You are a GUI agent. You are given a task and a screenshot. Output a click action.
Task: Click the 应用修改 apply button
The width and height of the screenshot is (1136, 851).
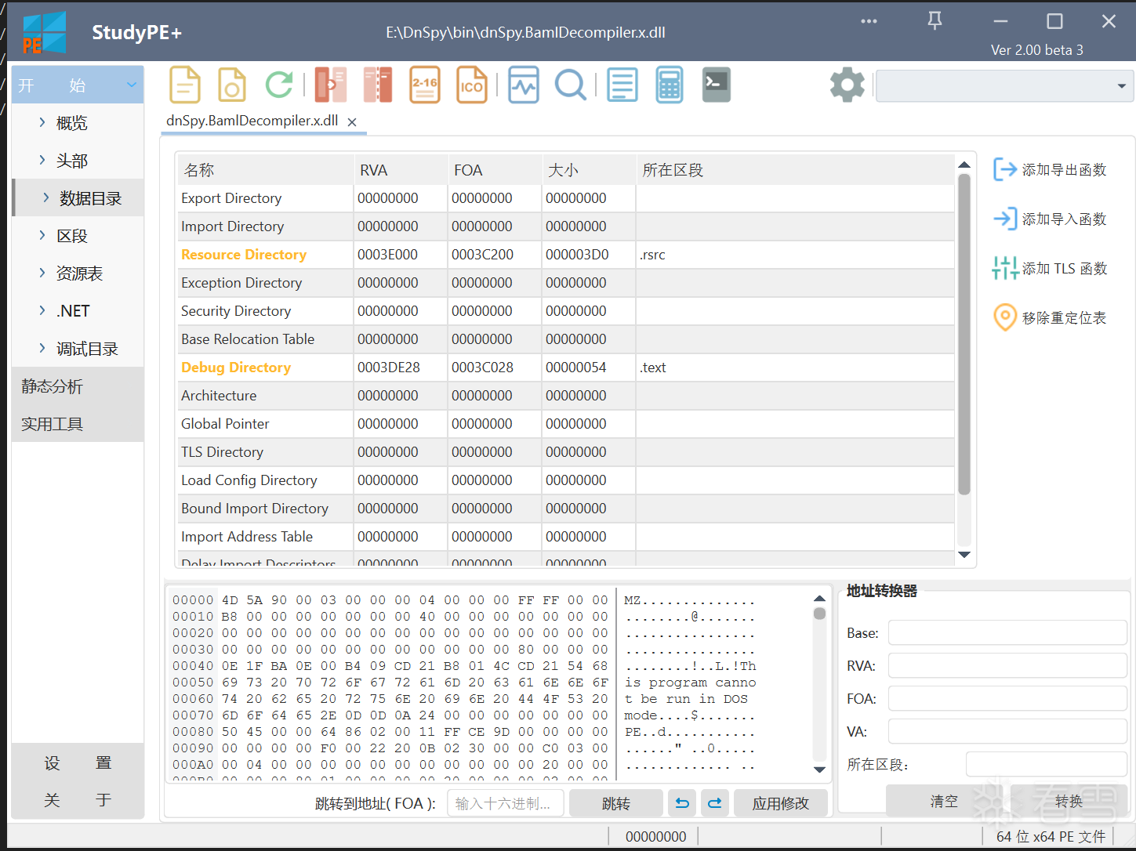[780, 802]
